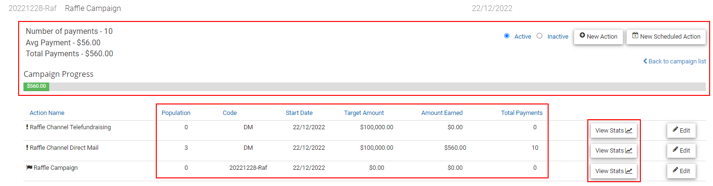The image size is (713, 186).
Task: Click population value 3 for Direct Mail
Action: click(x=186, y=148)
